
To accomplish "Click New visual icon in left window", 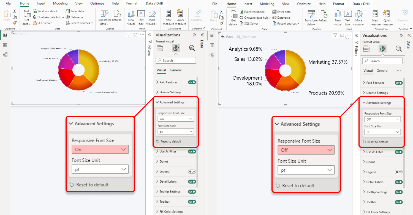I will tap(131, 18).
